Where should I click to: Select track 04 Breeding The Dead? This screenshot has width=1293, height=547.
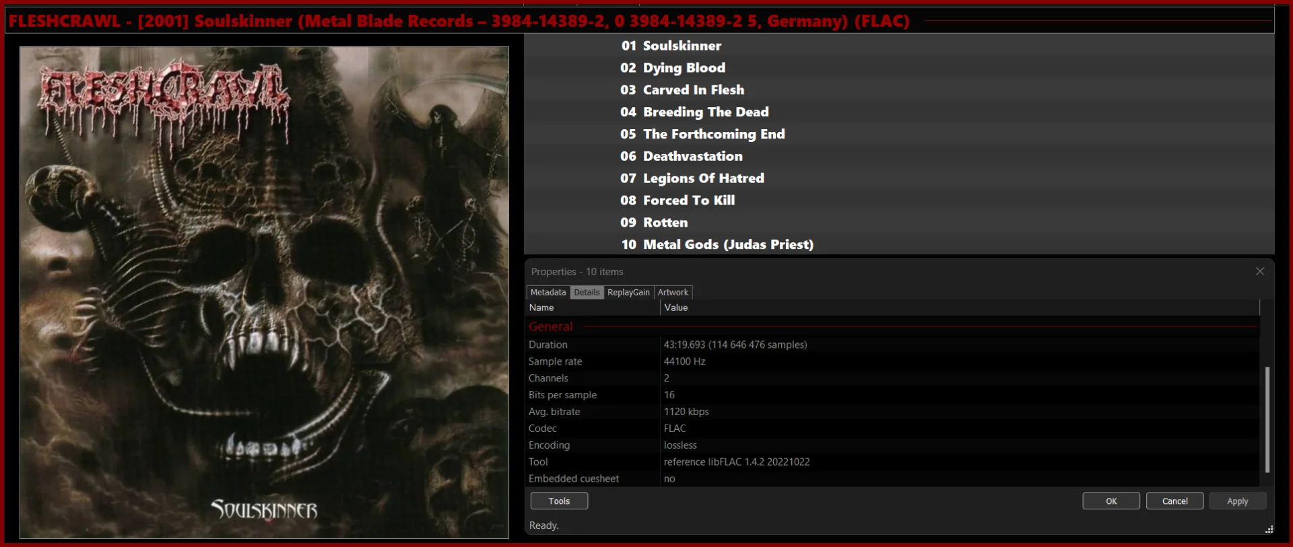point(899,112)
